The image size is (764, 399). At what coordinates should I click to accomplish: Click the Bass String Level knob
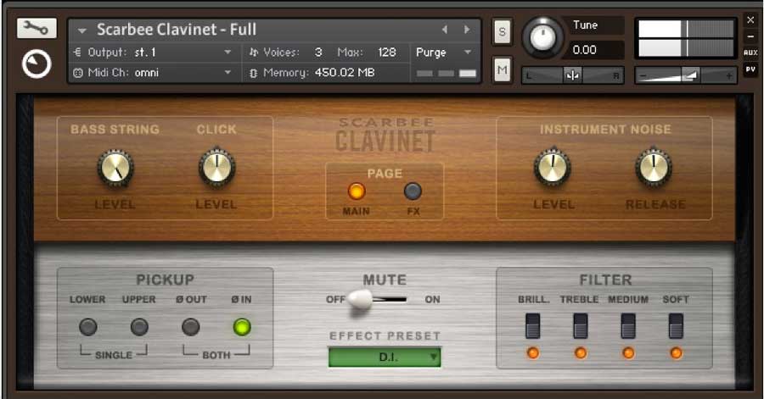pos(115,168)
